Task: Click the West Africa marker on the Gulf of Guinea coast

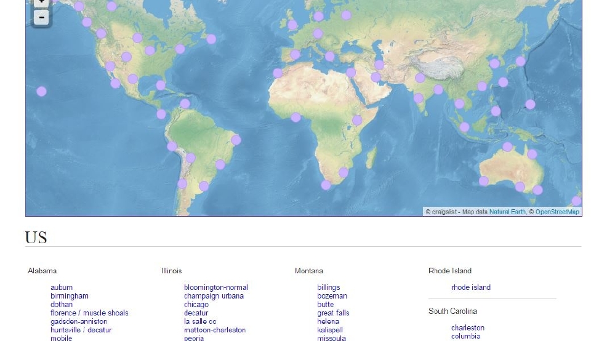Action: coord(295,118)
